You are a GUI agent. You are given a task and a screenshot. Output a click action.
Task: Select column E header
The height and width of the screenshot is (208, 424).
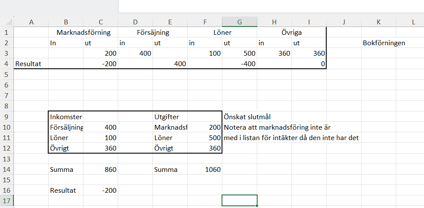(170, 22)
